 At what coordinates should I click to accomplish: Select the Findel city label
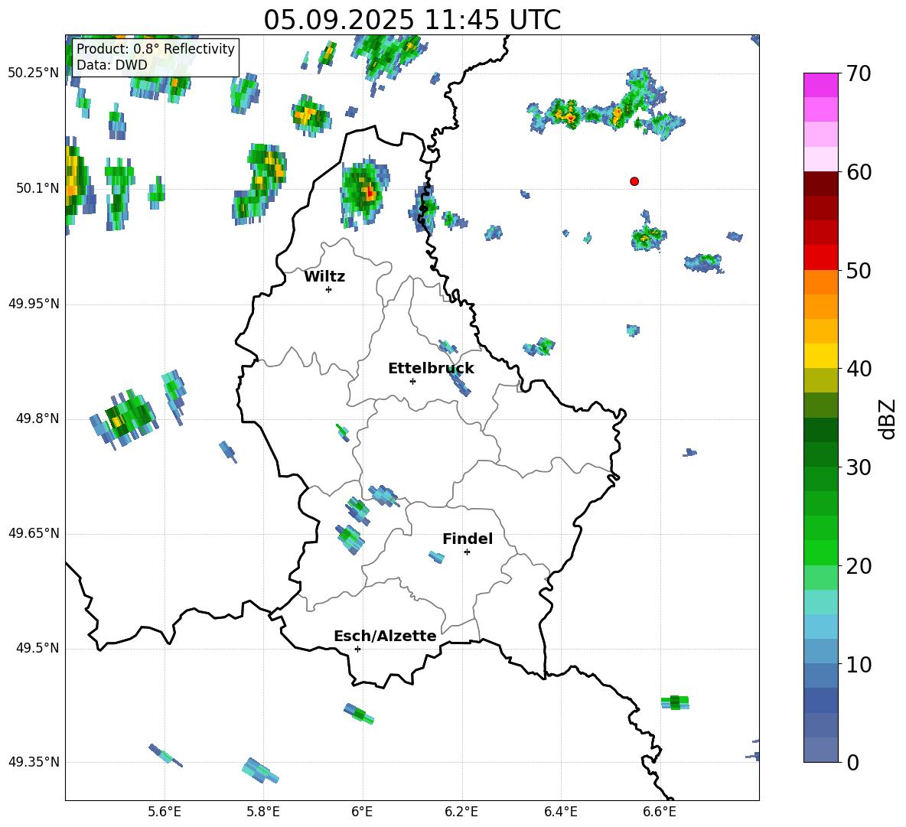coord(468,539)
